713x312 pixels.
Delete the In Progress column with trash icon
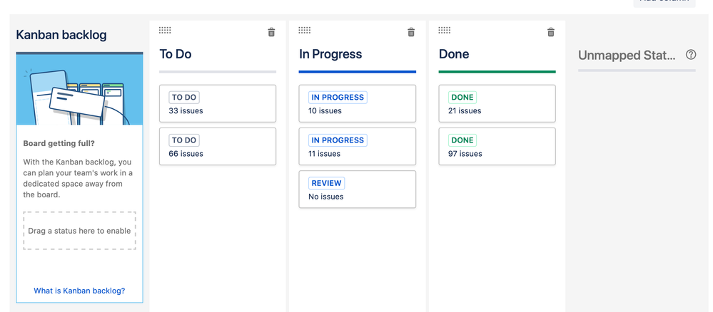(411, 32)
